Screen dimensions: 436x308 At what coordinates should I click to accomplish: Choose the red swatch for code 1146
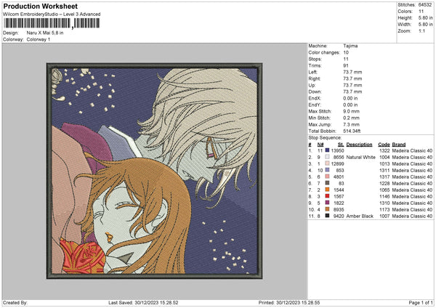(327, 196)
